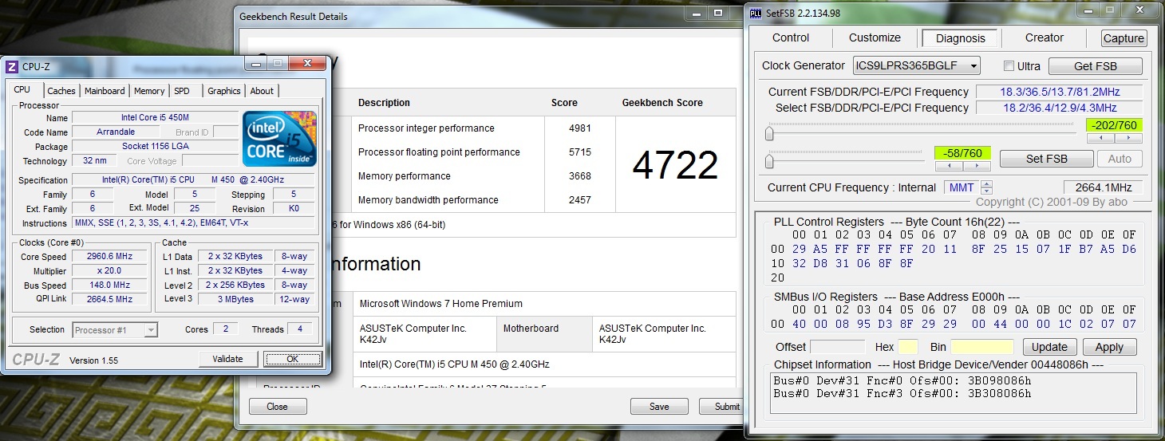Click the Multiplier value x 20.0
Image resolution: width=1165 pixels, height=441 pixels.
click(110, 271)
